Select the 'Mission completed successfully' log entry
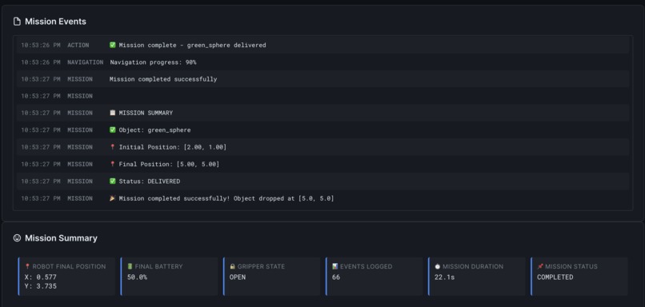This screenshot has height=307, width=645. [163, 79]
